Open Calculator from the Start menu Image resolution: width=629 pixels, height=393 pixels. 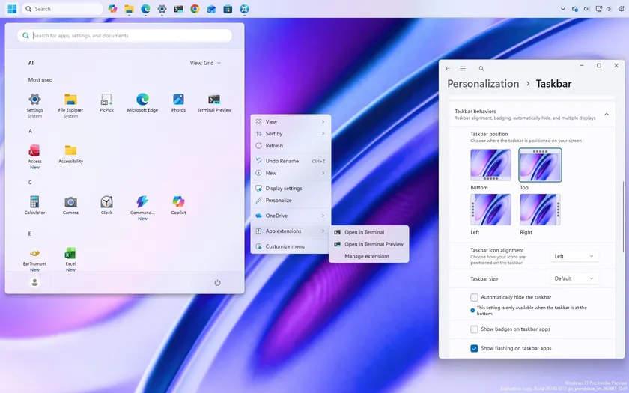pos(34,205)
